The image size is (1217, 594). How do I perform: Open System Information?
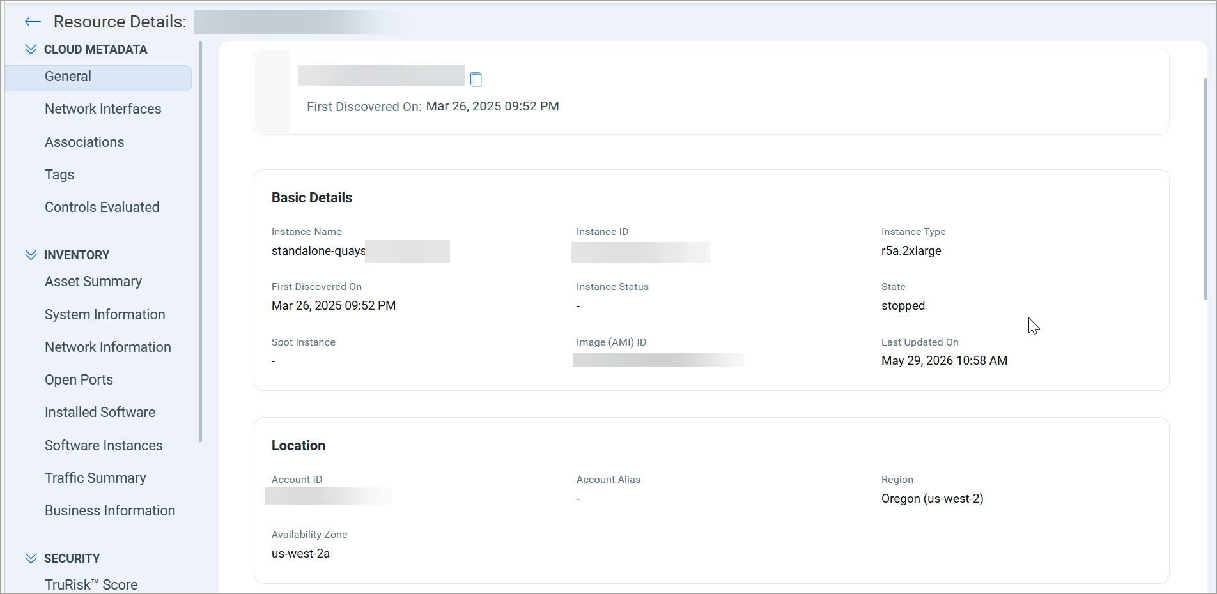[x=105, y=315]
